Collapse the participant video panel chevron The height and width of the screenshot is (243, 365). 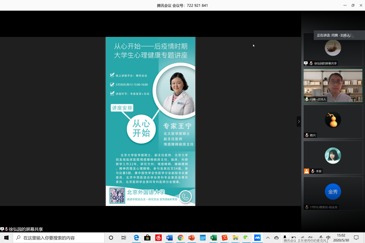click(x=299, y=121)
